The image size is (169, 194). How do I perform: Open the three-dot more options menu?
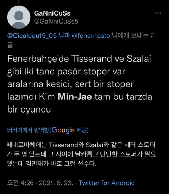(x=158, y=13)
